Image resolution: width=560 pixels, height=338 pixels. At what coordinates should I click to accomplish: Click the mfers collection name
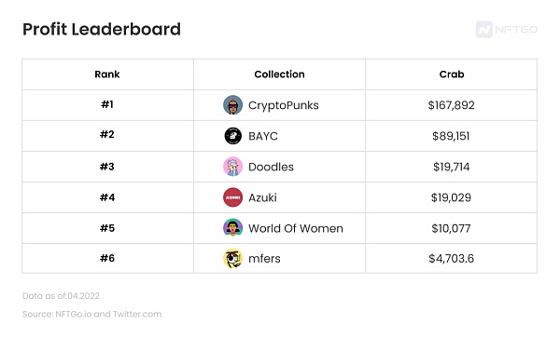click(x=264, y=259)
